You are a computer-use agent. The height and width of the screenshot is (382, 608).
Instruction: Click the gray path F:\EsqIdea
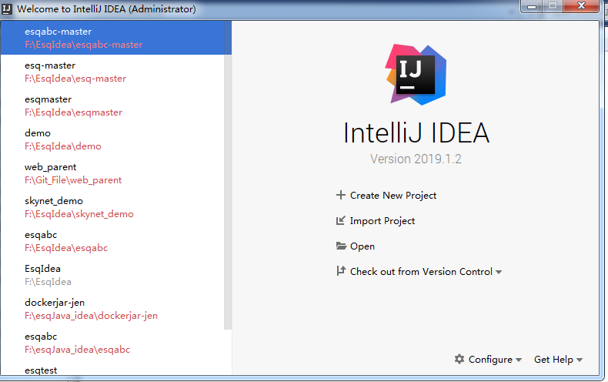click(48, 281)
